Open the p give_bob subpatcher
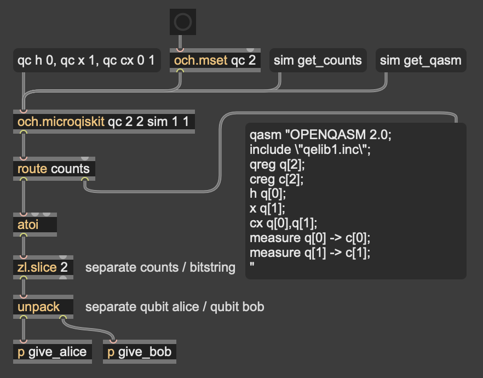The image size is (483, 378). coord(140,352)
